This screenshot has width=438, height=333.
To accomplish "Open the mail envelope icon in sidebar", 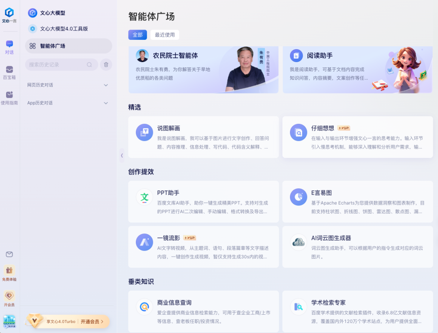I will coord(9,254).
